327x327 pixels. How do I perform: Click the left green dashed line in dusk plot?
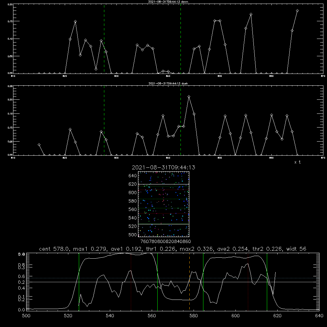click(104, 121)
